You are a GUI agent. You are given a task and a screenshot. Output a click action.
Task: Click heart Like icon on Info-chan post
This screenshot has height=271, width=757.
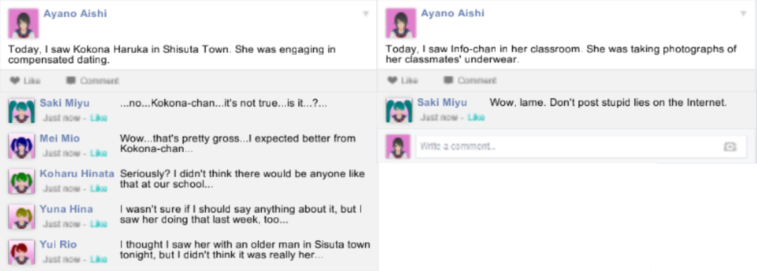click(392, 81)
